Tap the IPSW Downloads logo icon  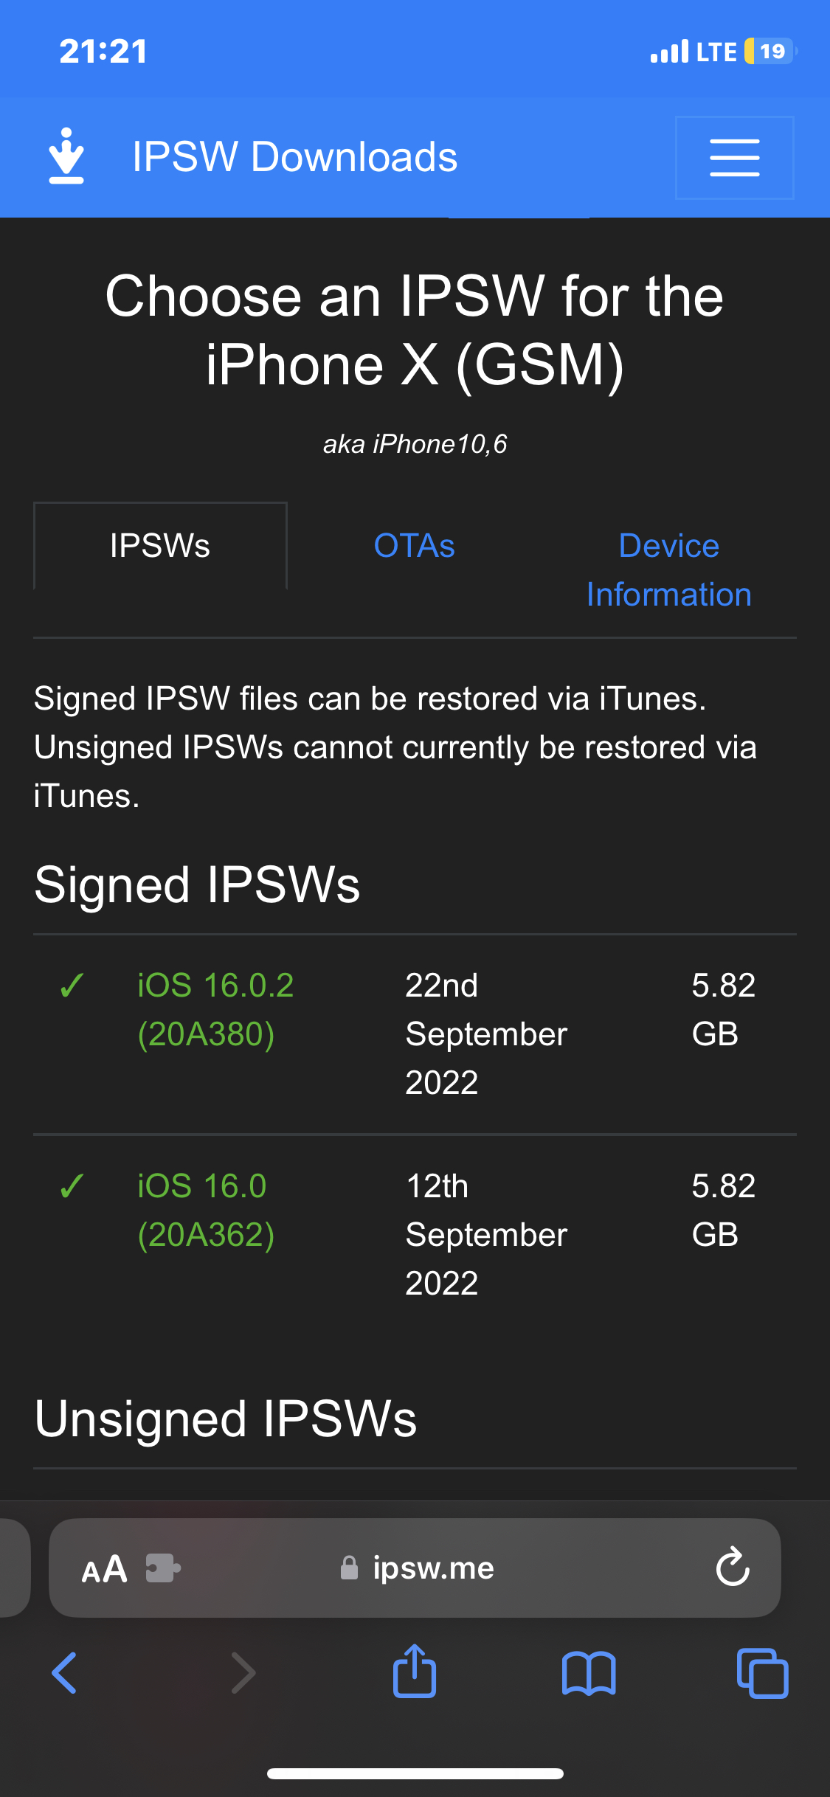pyautogui.click(x=66, y=156)
